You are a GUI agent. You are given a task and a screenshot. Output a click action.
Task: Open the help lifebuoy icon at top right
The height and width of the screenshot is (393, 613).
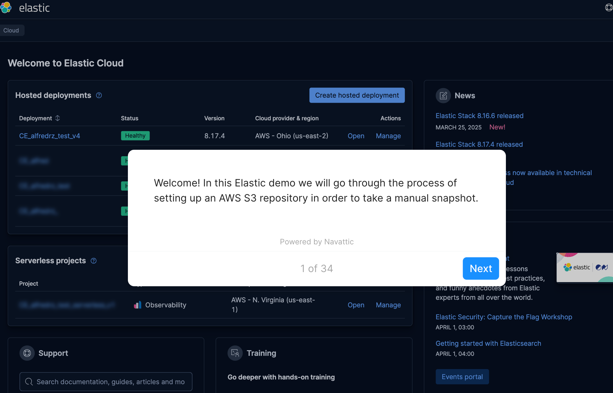[609, 8]
